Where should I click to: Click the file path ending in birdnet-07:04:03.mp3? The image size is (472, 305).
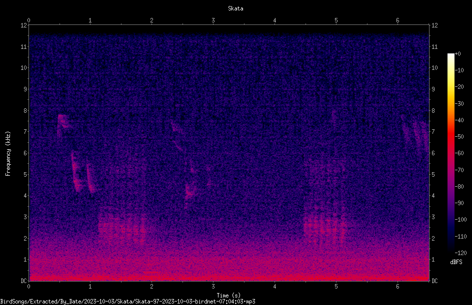tap(127, 302)
